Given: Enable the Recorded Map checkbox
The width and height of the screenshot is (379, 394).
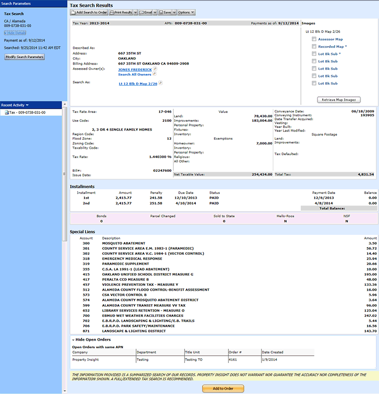Looking at the screenshot, I should (314, 47).
